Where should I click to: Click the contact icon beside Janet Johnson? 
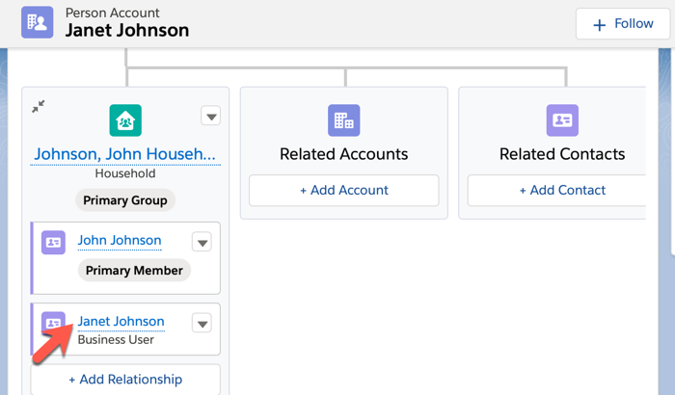[x=54, y=324]
